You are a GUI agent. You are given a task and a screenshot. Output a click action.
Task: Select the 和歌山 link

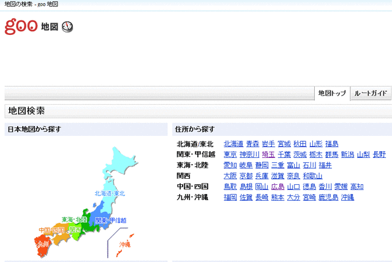(313, 176)
